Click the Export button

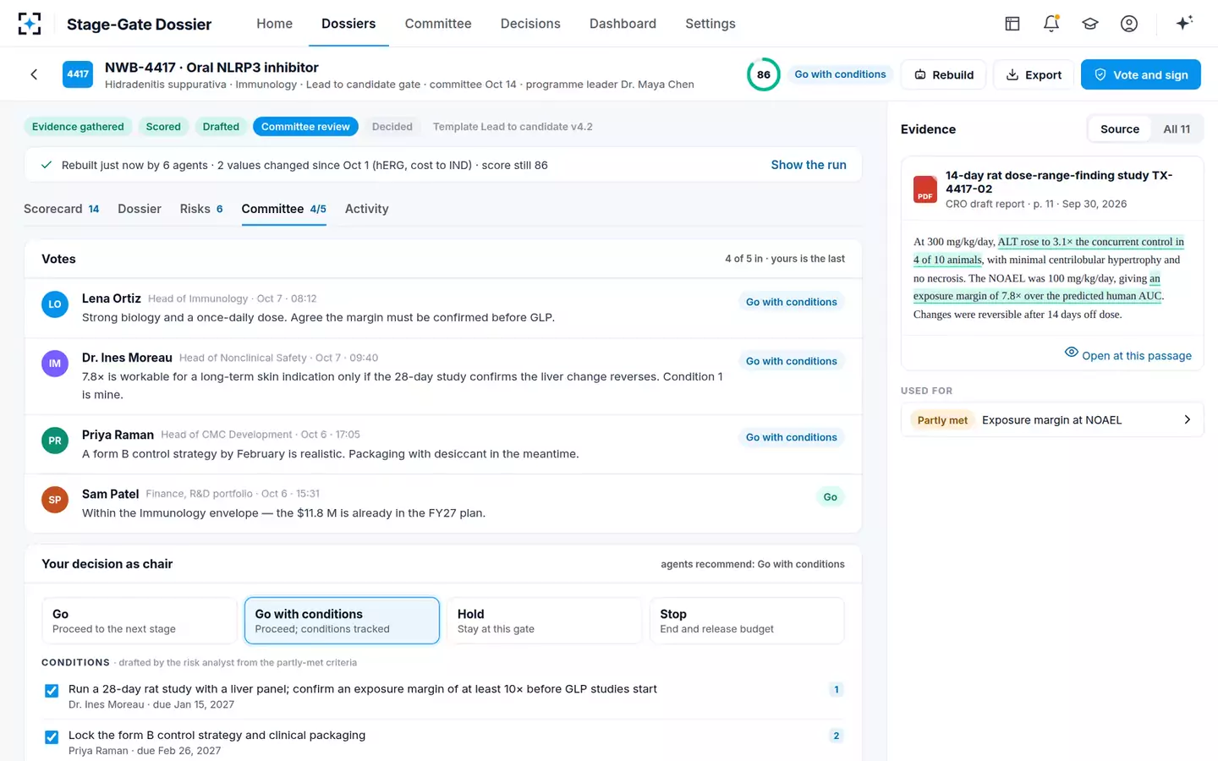click(x=1034, y=74)
